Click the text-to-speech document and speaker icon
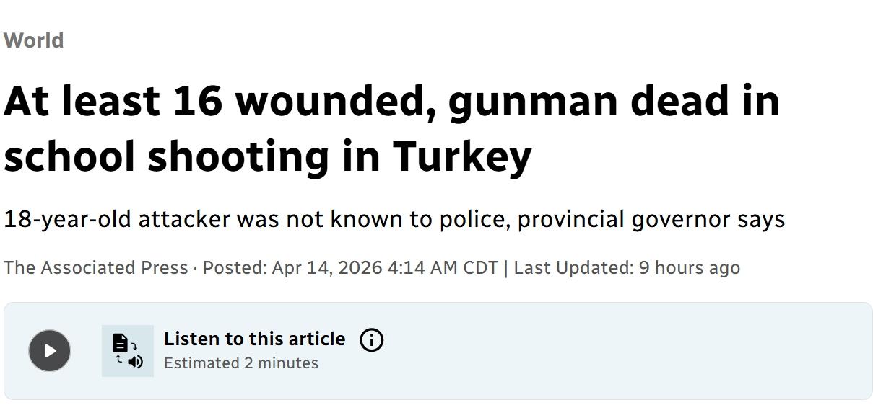The image size is (873, 418). 128,351
